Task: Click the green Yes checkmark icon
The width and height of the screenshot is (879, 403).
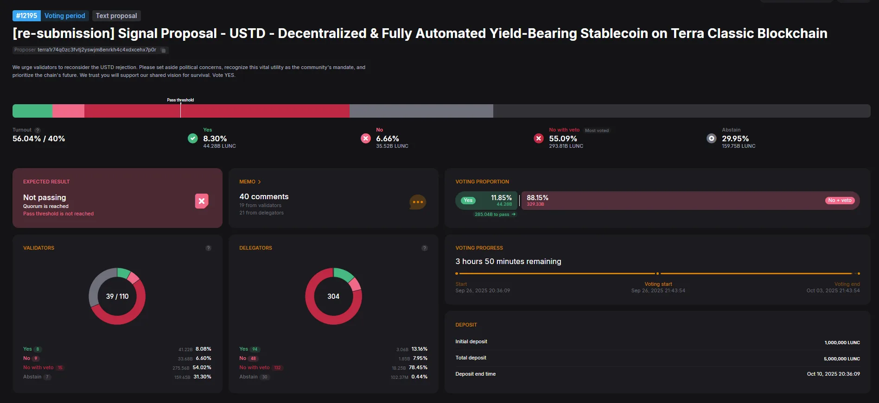Action: tap(193, 139)
